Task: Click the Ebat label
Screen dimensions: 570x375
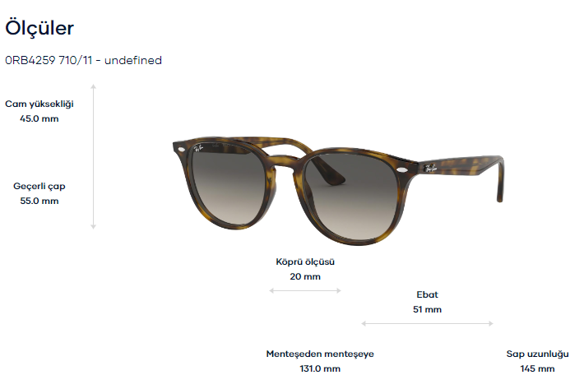Action: click(x=427, y=294)
